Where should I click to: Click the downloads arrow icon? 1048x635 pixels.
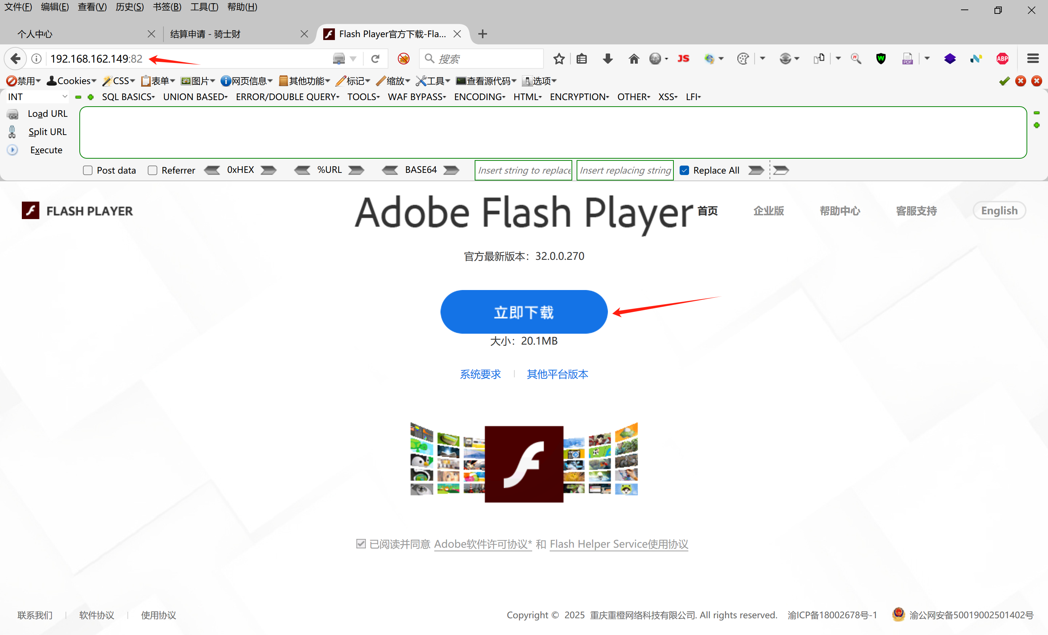coord(608,59)
